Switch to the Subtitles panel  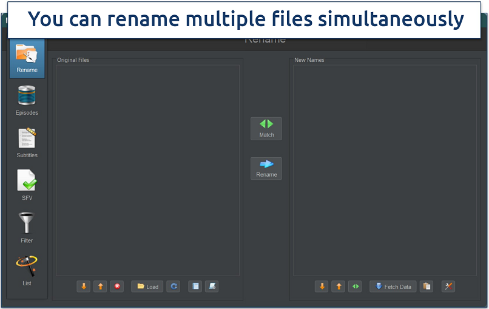[x=27, y=143]
